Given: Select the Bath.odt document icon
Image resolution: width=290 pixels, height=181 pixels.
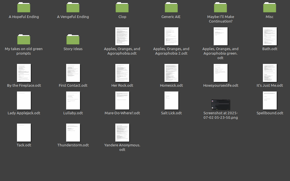Looking at the screenshot, I should (270, 36).
